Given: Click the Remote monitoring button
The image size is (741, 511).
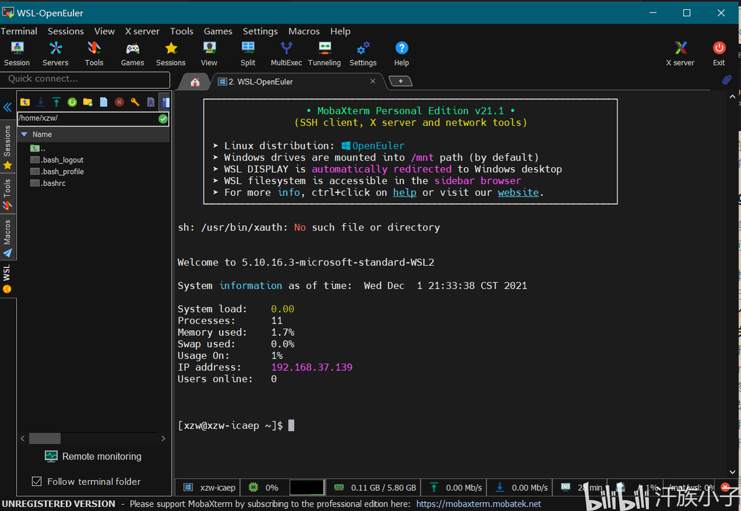Looking at the screenshot, I should 93,456.
